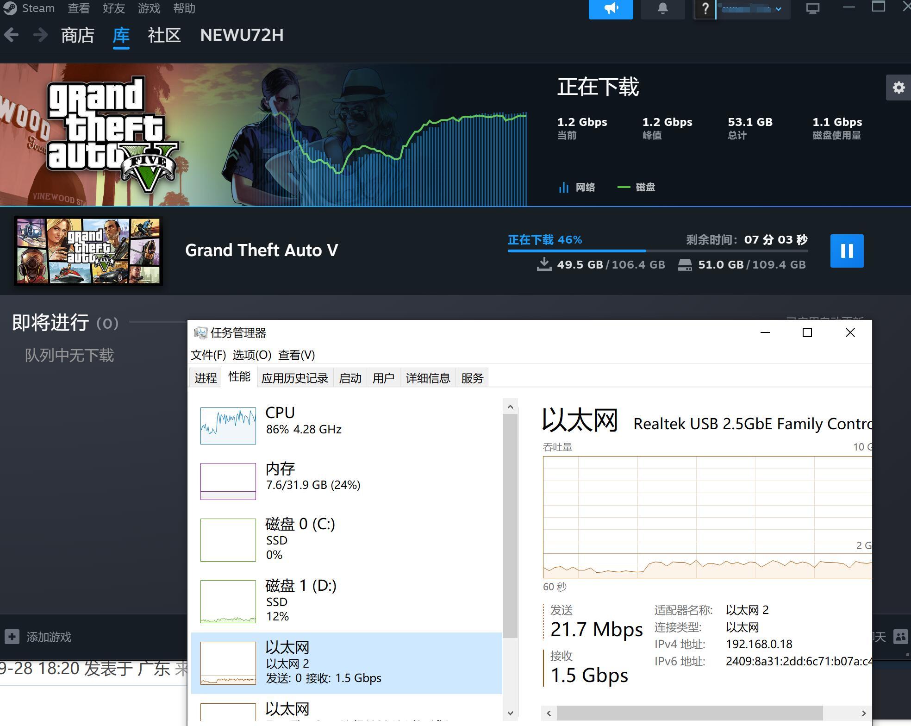This screenshot has width=911, height=726.
Task: Click the 剩余时间 07 分 03 秒 text
Action: (x=747, y=239)
